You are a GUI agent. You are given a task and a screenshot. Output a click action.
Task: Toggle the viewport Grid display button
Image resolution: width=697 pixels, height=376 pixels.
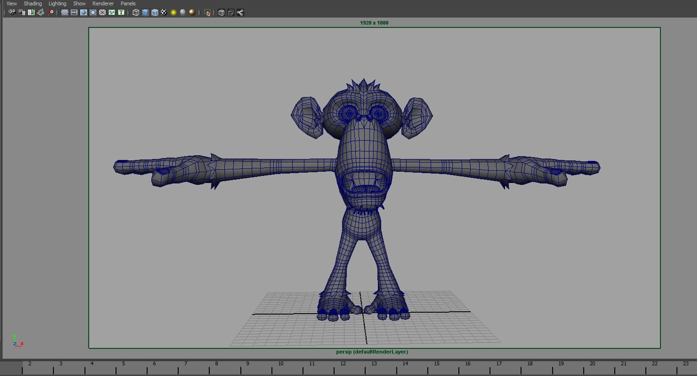65,13
